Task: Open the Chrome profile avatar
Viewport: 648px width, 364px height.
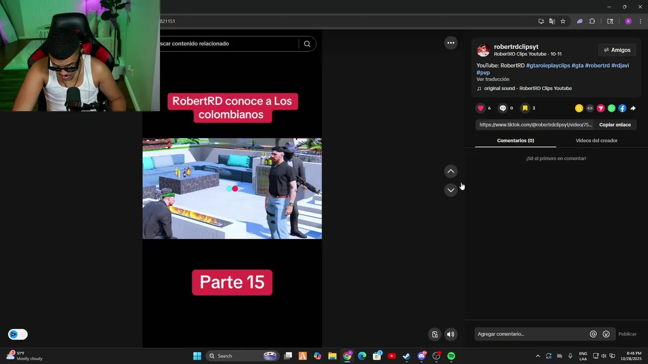Action: pos(628,21)
